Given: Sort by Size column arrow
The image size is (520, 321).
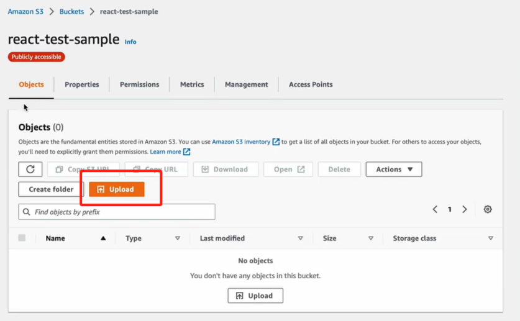Looking at the screenshot, I should click(371, 238).
